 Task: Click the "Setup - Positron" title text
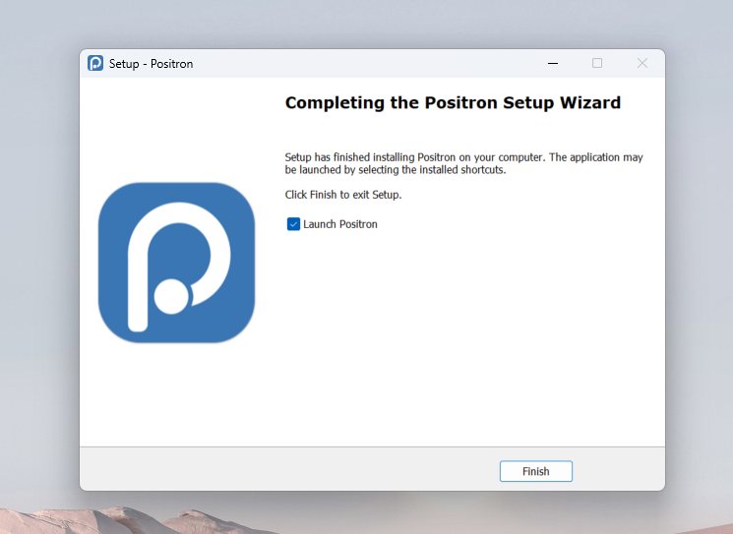coord(151,64)
